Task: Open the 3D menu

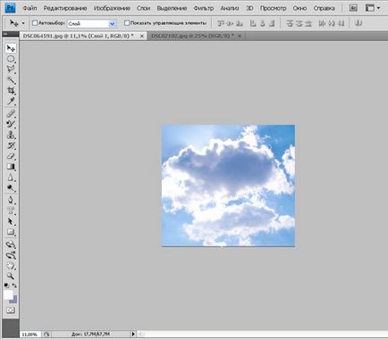Action: click(249, 8)
